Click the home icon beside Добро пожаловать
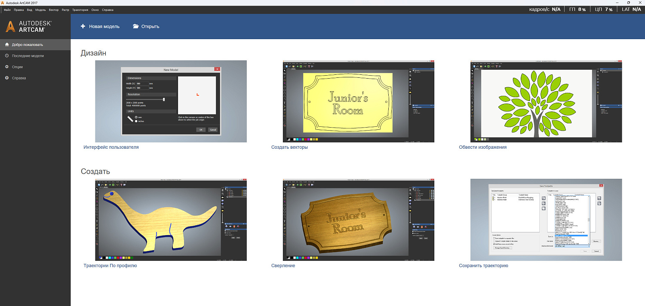This screenshot has height=306, width=645. tap(7, 45)
